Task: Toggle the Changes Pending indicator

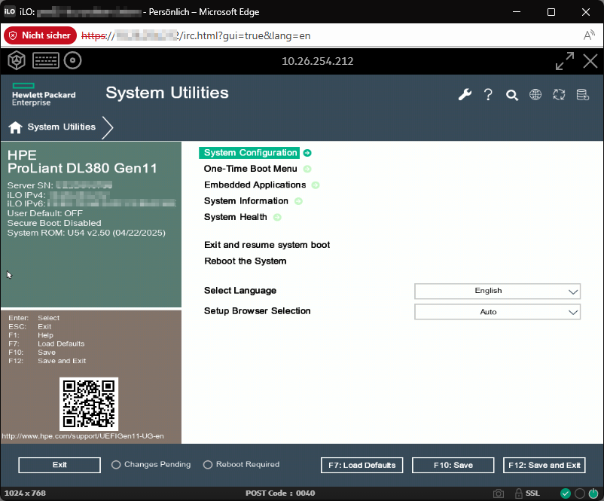Action: (116, 465)
